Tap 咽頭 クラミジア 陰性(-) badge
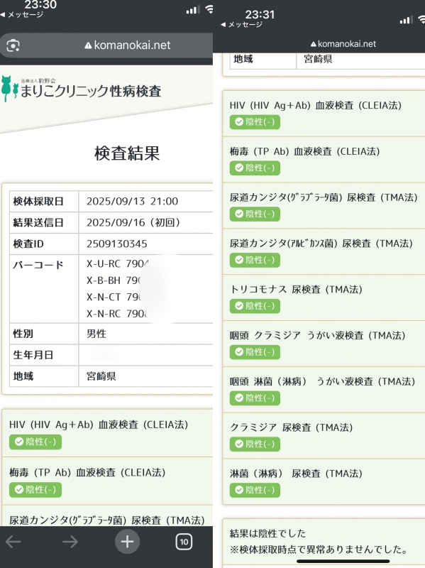Screen dimensions: 425x568 point(255,352)
